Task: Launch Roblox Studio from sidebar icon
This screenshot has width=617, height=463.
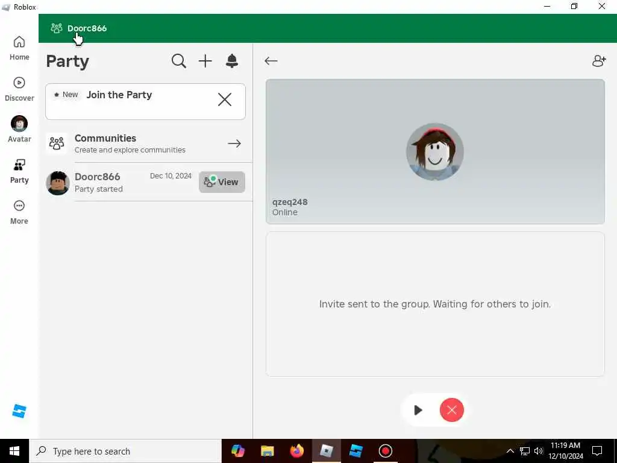Action: tap(19, 411)
